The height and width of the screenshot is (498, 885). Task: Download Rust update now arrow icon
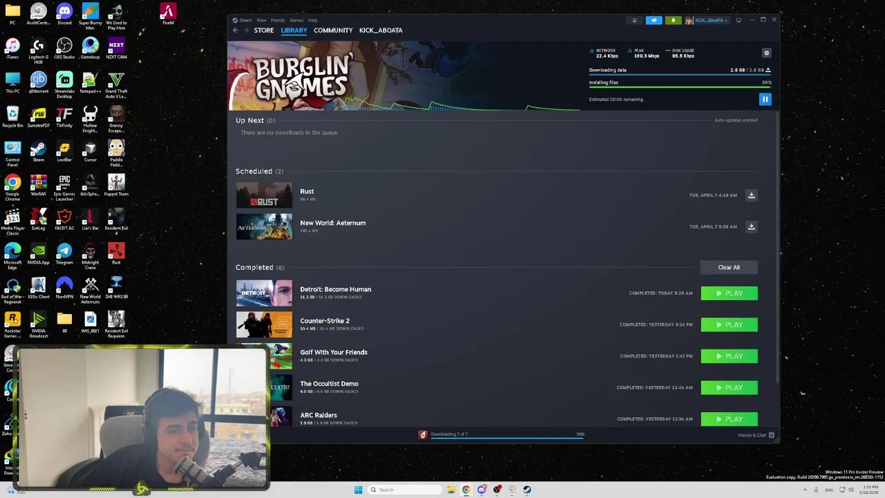pyautogui.click(x=752, y=195)
